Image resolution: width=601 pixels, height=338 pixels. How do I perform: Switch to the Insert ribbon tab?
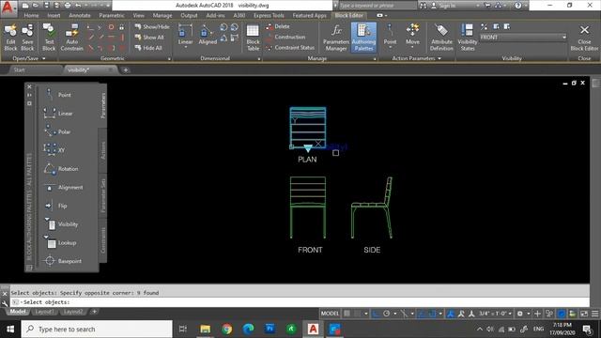54,15
